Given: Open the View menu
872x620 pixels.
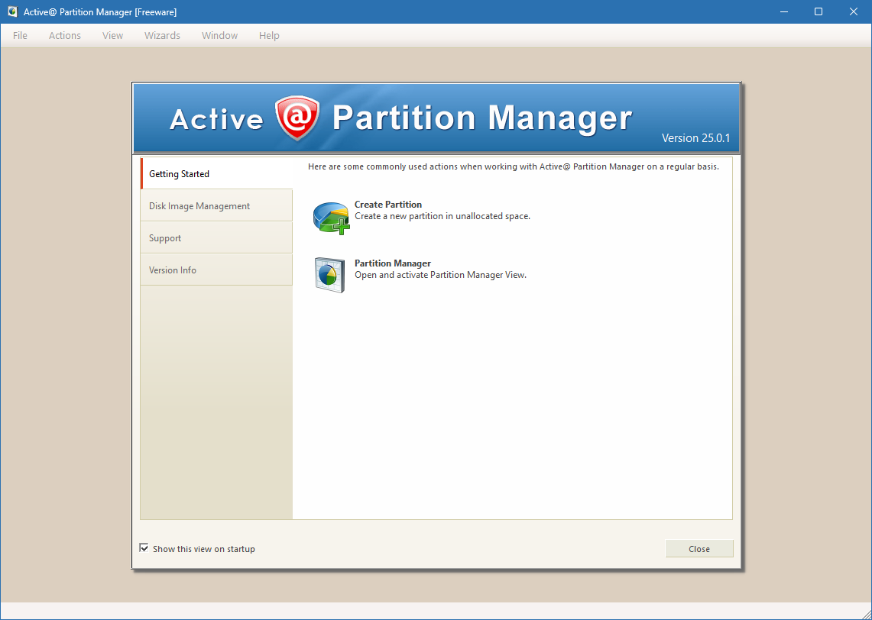Looking at the screenshot, I should pos(112,36).
